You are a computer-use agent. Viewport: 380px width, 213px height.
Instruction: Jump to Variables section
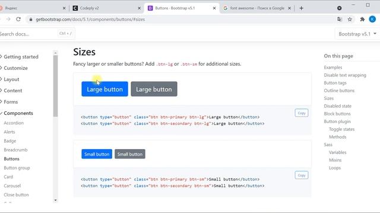pyautogui.click(x=338, y=153)
